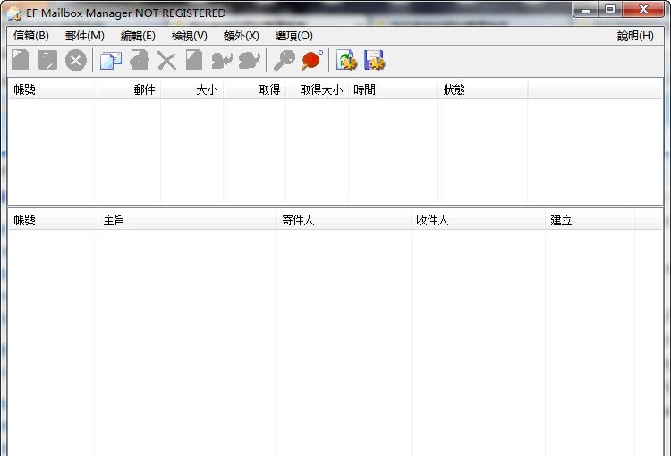Screen dimensions: 671x456
Task: Click the blue copy mail envelopes icon
Action: point(111,60)
